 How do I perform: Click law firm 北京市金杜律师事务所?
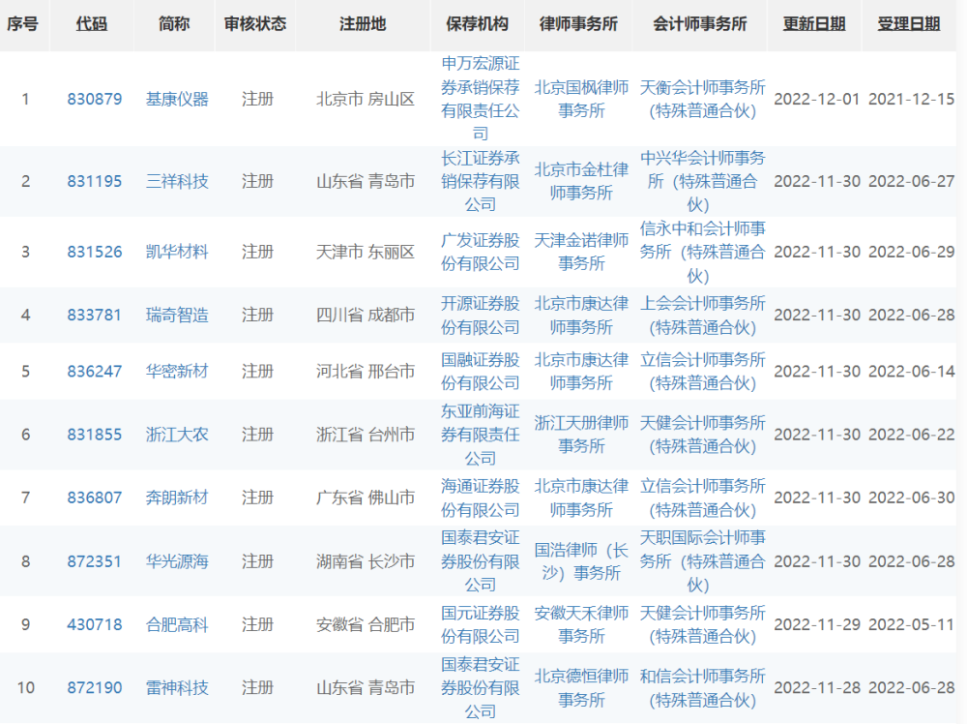[x=581, y=181]
